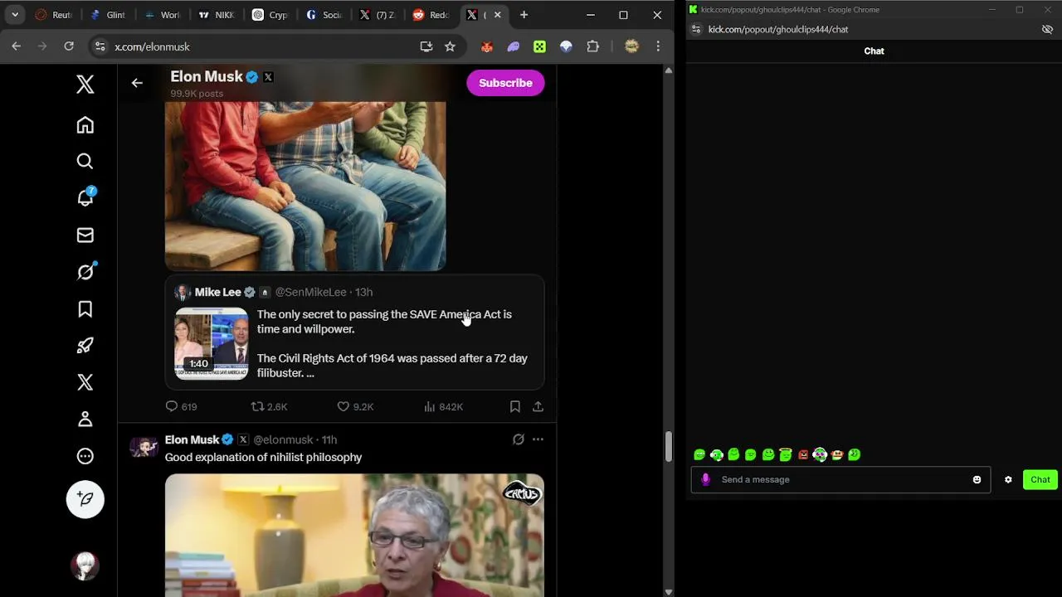Switch to the Crypto ChatGPT tab

pyautogui.click(x=270, y=15)
